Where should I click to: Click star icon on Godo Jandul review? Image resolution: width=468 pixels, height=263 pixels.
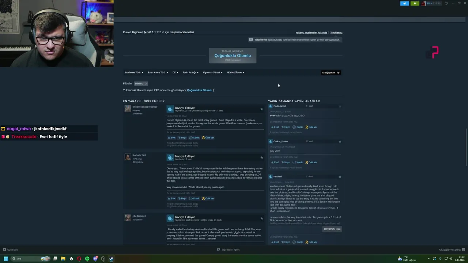click(340, 106)
